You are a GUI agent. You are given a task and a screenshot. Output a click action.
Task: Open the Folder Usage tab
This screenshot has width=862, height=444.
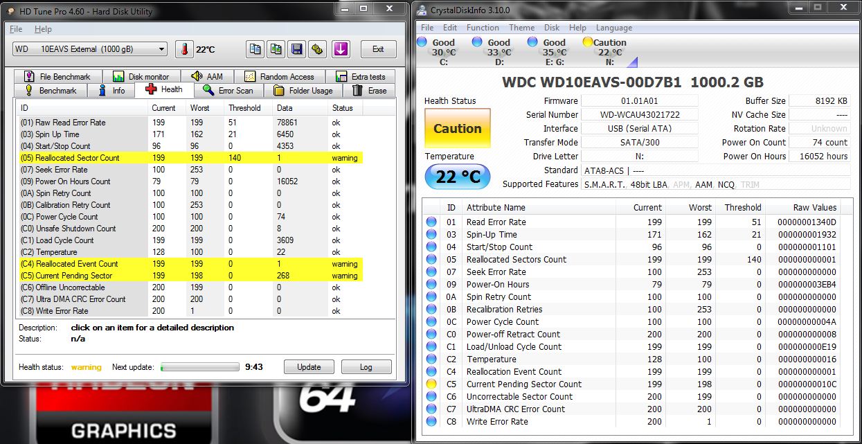click(x=303, y=91)
